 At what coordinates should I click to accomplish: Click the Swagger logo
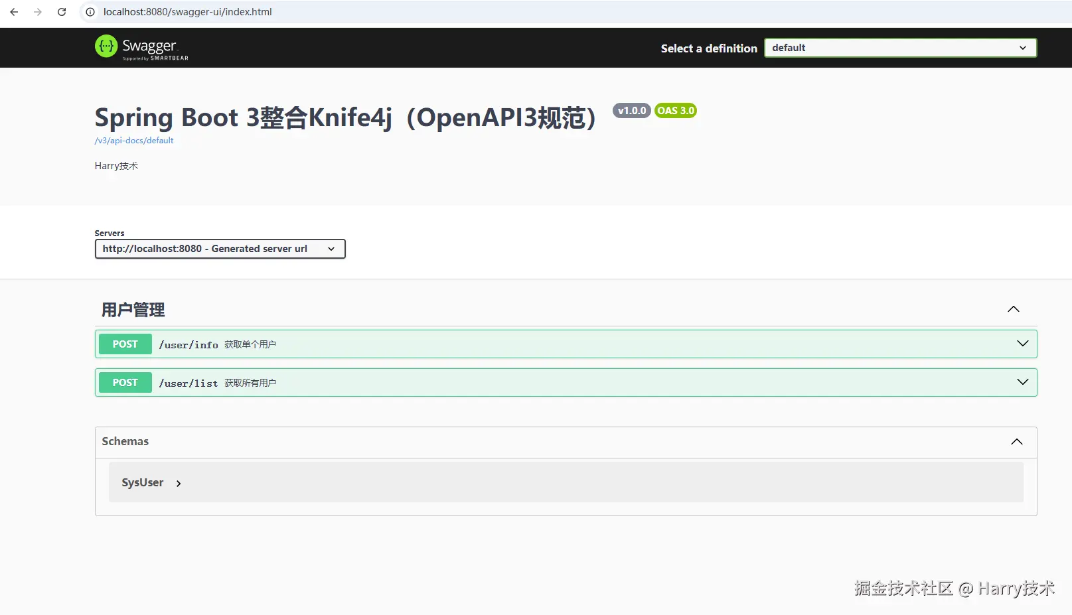pyautogui.click(x=141, y=47)
